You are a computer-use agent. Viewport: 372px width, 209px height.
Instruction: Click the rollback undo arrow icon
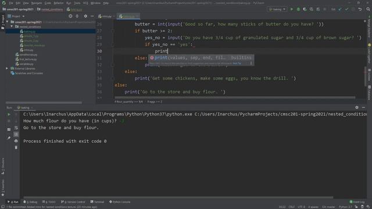pos(360,9)
